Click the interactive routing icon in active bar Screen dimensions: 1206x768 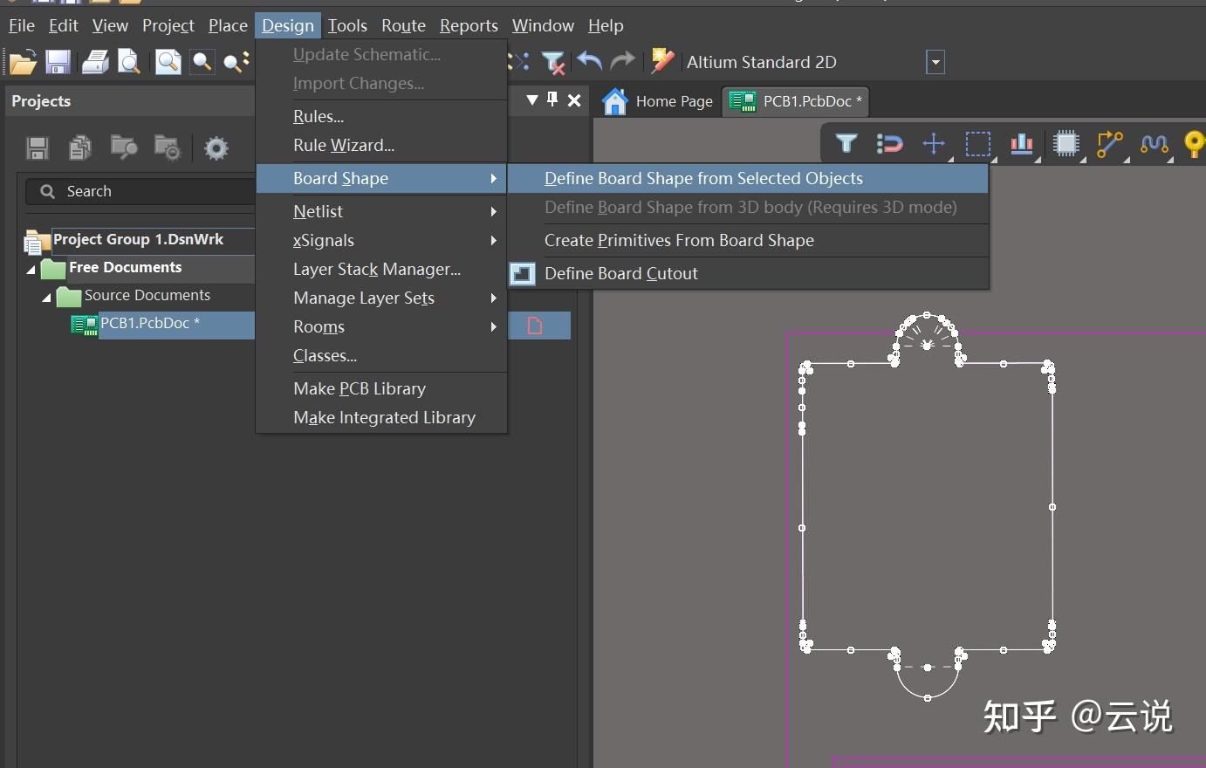pos(1109,143)
